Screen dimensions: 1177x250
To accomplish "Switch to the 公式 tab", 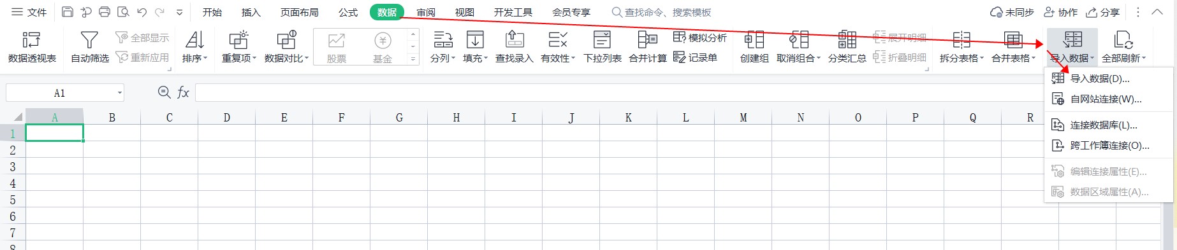I will point(348,12).
